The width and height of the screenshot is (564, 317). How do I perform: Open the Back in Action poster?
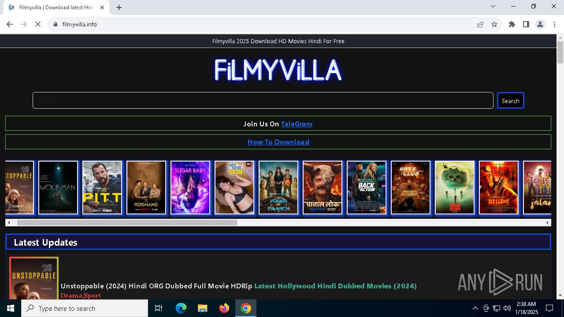click(x=367, y=188)
